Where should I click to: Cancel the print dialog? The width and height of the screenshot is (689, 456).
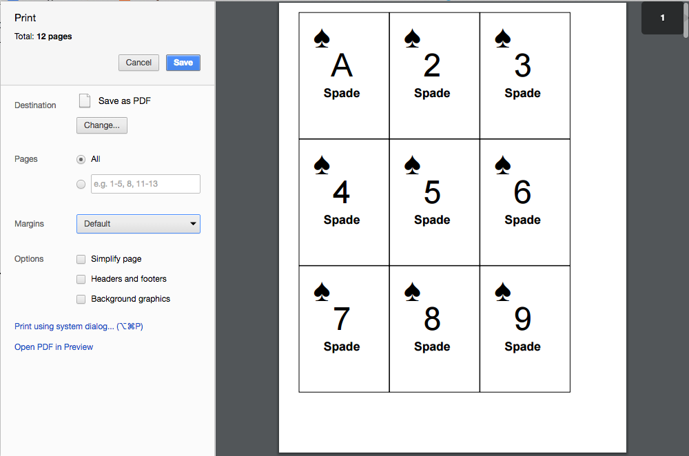(x=138, y=63)
